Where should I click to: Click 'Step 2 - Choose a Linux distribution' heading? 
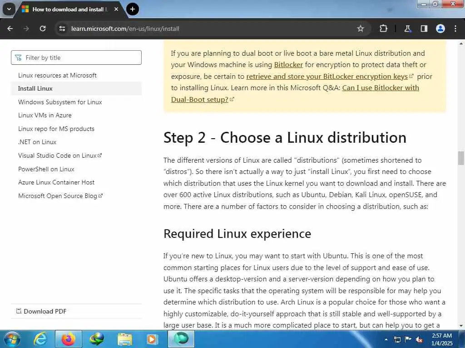point(285,138)
